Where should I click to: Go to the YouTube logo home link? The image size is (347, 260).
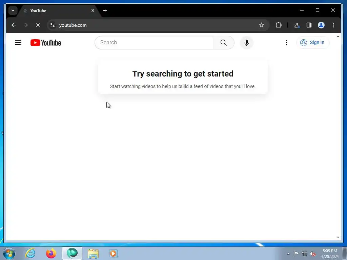46,43
